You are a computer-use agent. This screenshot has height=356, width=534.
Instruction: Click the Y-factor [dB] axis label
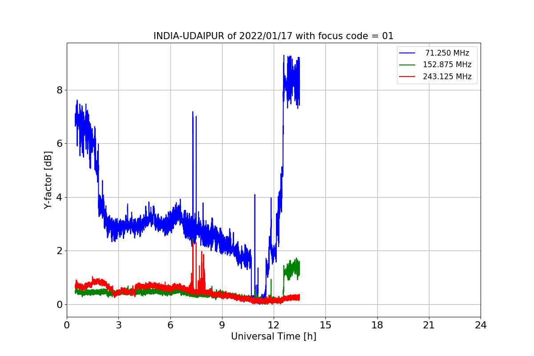(48, 180)
